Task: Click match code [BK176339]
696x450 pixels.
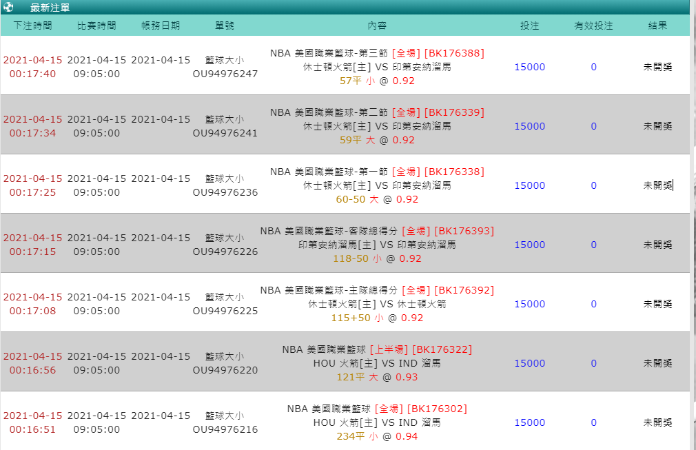Action: point(454,113)
